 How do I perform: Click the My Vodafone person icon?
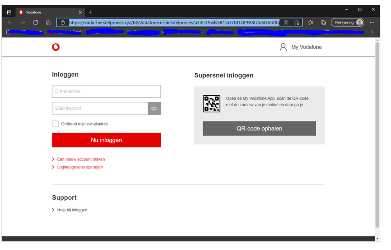[283, 47]
